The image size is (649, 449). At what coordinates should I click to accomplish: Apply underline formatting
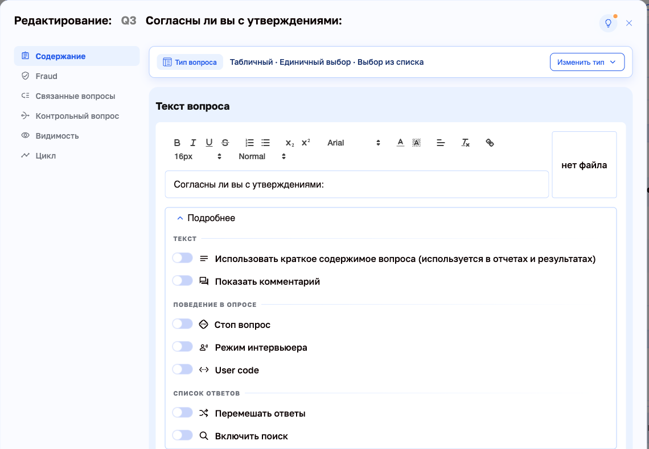click(x=209, y=143)
